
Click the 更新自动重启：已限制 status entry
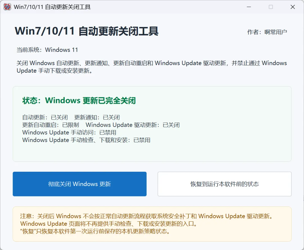(x=51, y=125)
